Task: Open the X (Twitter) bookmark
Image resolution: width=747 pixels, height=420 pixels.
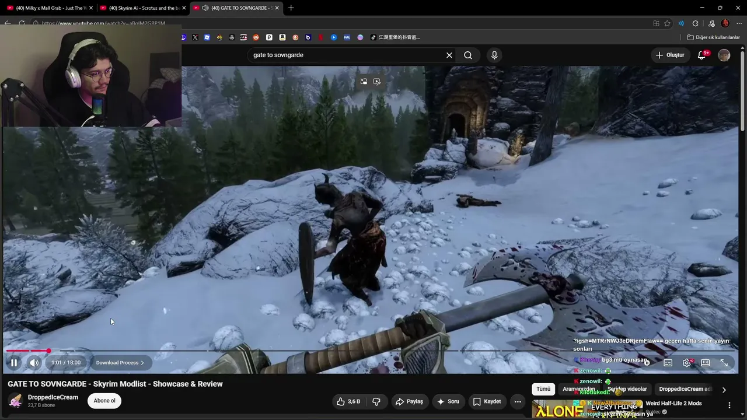Action: tap(195, 37)
